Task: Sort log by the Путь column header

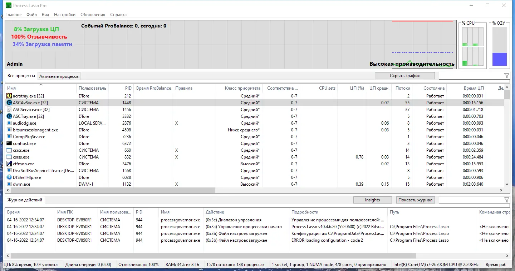Action: [x=432, y=212]
